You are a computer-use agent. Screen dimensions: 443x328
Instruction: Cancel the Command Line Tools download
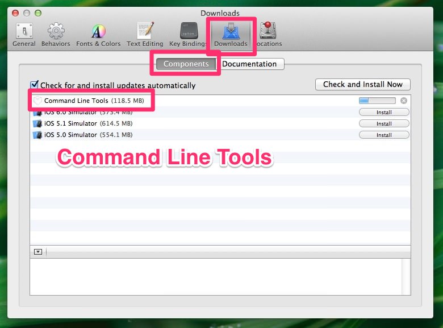[404, 101]
